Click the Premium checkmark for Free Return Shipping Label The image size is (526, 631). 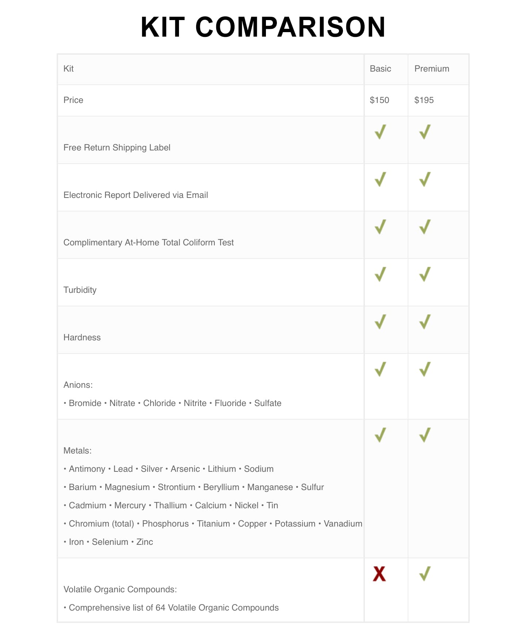[425, 132]
